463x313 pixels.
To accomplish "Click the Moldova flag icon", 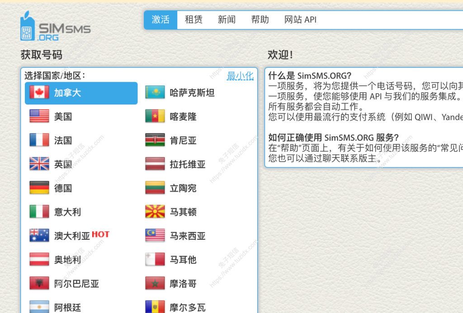I will pos(155,307).
